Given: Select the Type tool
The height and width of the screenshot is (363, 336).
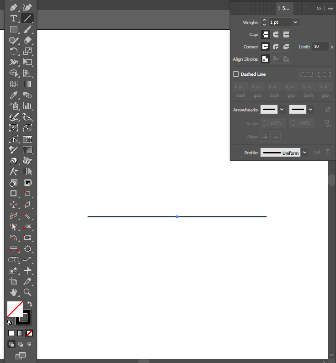Looking at the screenshot, I should [x=13, y=18].
